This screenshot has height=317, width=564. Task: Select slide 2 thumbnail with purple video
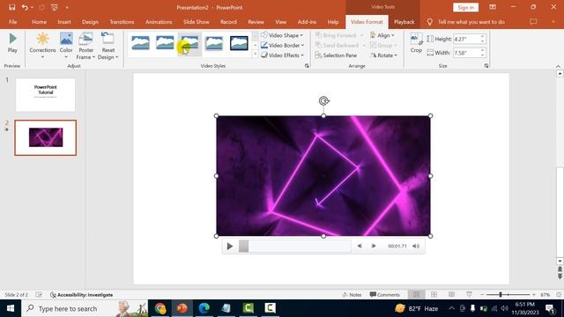(x=45, y=137)
